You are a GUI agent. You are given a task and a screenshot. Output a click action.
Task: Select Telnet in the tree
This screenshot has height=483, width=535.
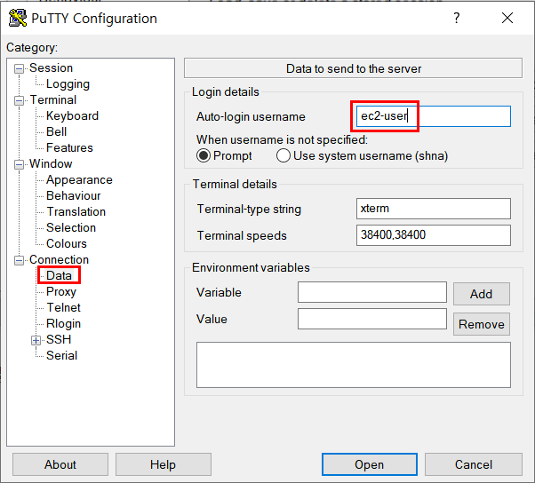click(x=63, y=307)
